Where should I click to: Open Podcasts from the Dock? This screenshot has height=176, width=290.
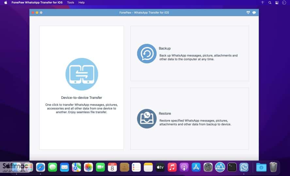coord(184,167)
